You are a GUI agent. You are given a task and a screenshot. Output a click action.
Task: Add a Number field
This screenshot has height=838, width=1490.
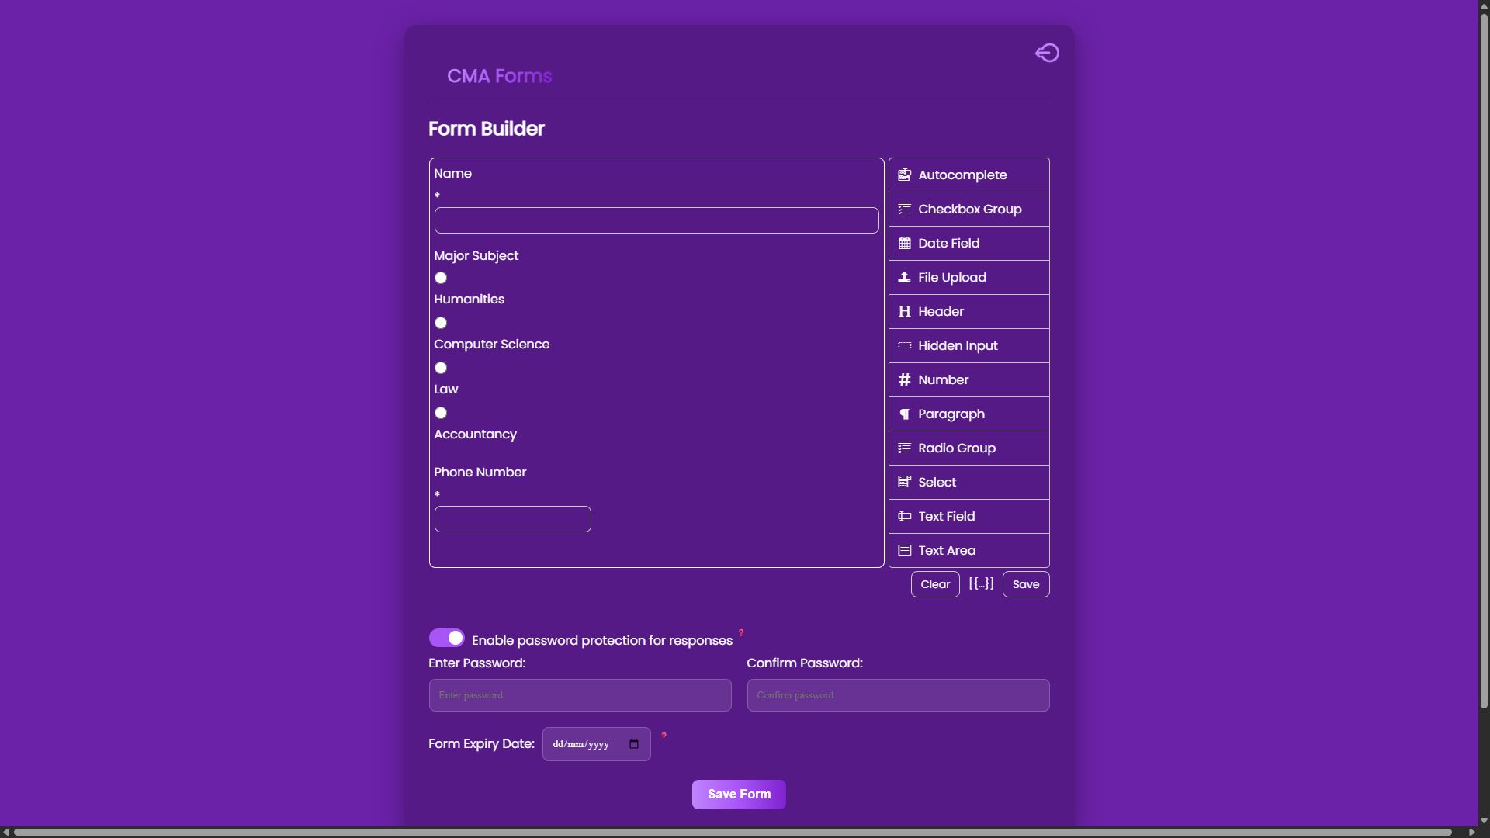(x=968, y=379)
